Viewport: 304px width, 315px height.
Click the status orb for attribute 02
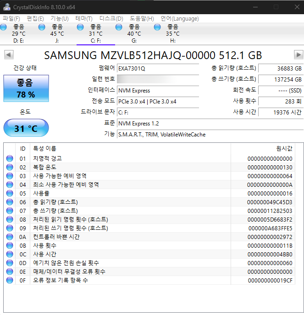pos(10,167)
